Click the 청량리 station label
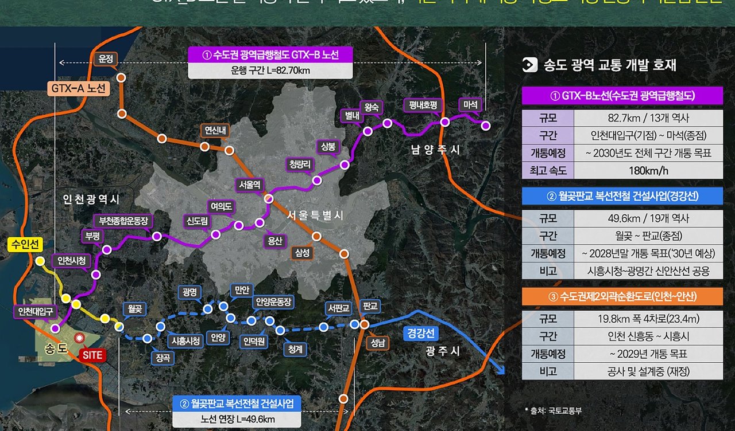735x431 pixels. tap(299, 164)
